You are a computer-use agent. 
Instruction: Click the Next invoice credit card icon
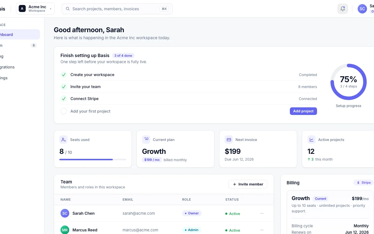point(229,140)
